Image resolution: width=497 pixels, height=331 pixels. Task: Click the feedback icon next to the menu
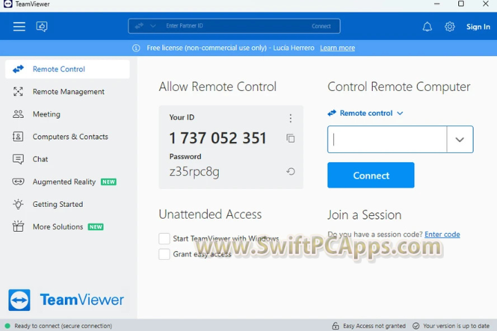tap(42, 27)
